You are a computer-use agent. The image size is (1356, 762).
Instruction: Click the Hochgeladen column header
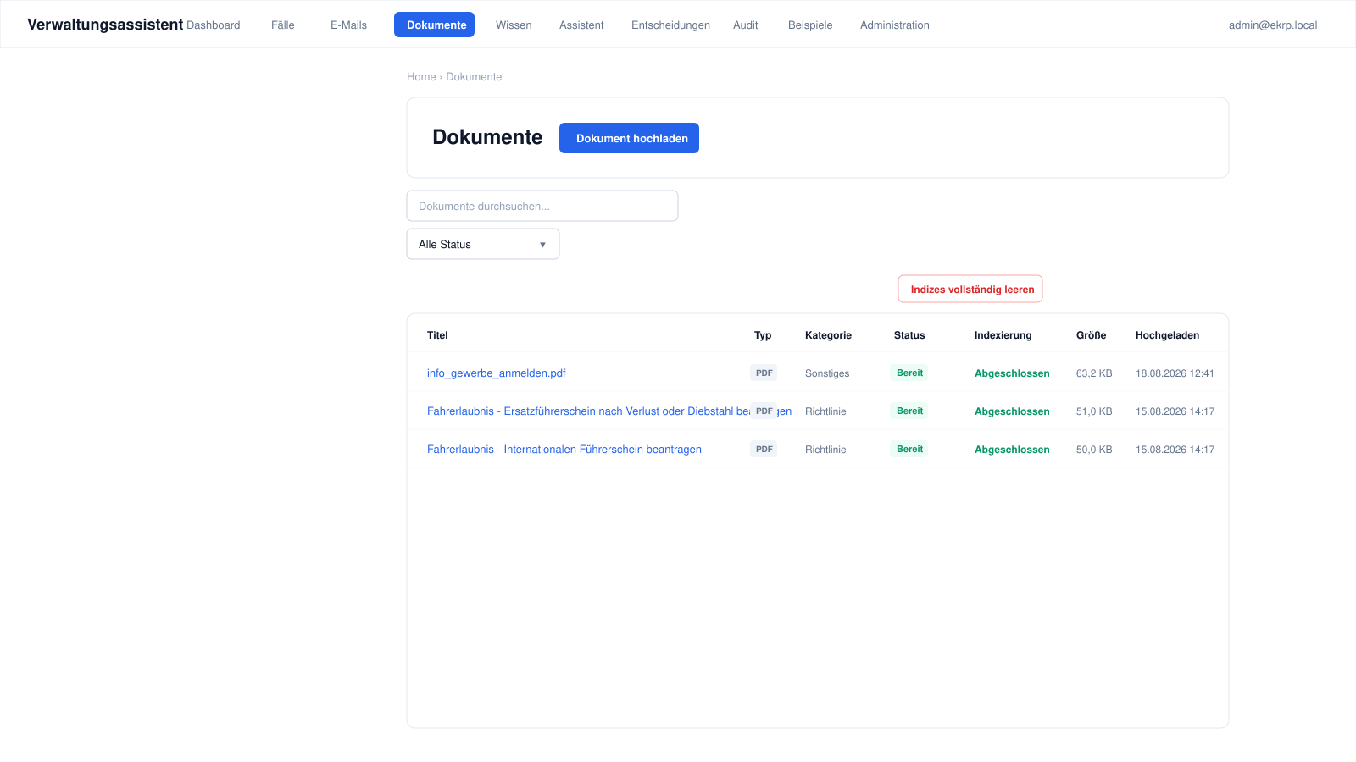tap(1167, 335)
